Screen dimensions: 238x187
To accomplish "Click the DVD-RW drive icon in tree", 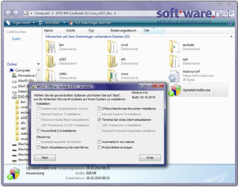I will click(x=15, y=96).
